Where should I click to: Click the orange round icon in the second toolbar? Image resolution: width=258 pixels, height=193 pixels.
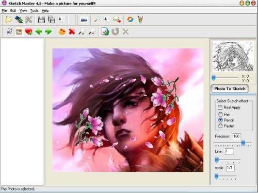point(62,32)
